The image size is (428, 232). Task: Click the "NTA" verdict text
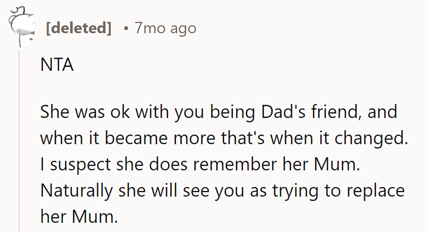pyautogui.click(x=56, y=65)
